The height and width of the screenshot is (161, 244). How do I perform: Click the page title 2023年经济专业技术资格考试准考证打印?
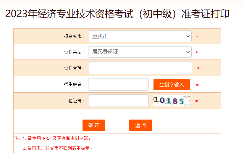117,14
